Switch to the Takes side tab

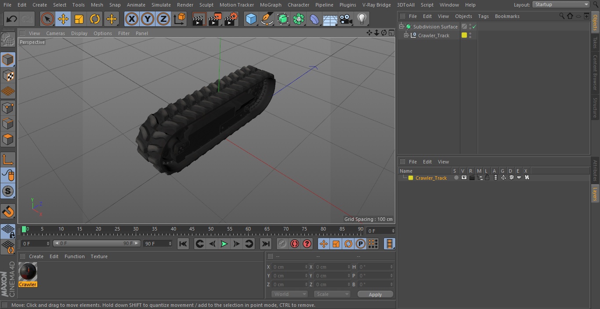coord(595,43)
